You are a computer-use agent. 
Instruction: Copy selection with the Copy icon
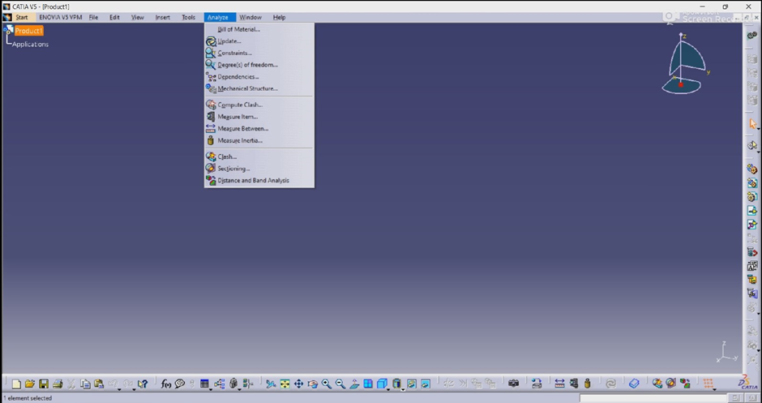coord(85,384)
